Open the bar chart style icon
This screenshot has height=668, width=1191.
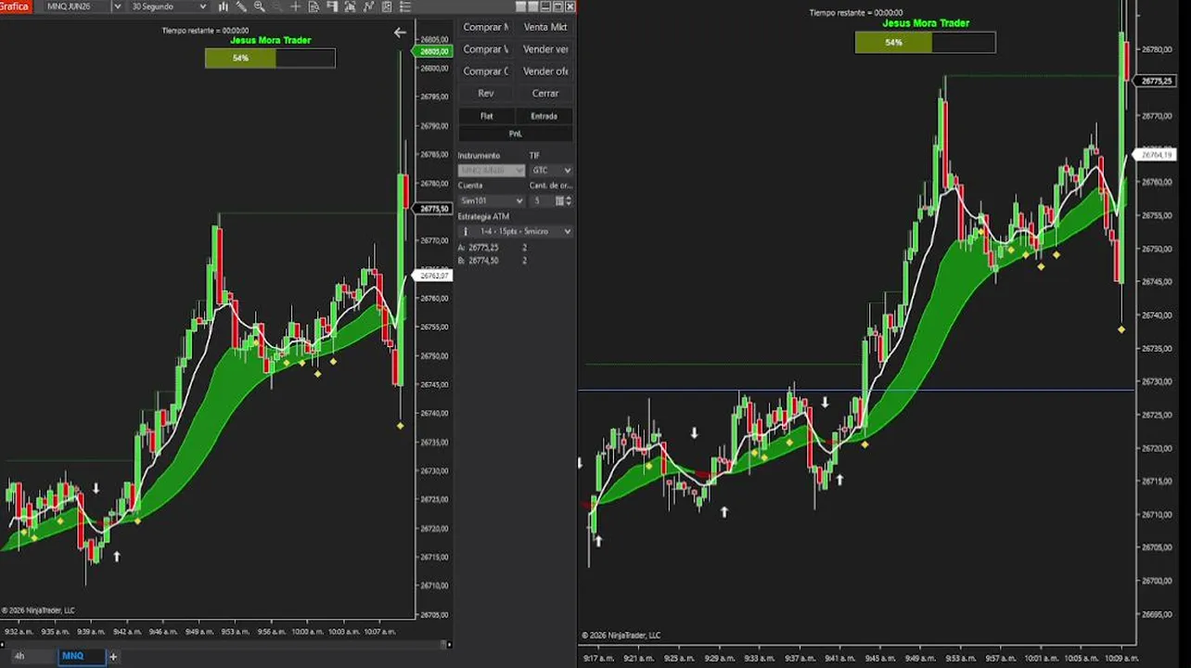pyautogui.click(x=223, y=6)
